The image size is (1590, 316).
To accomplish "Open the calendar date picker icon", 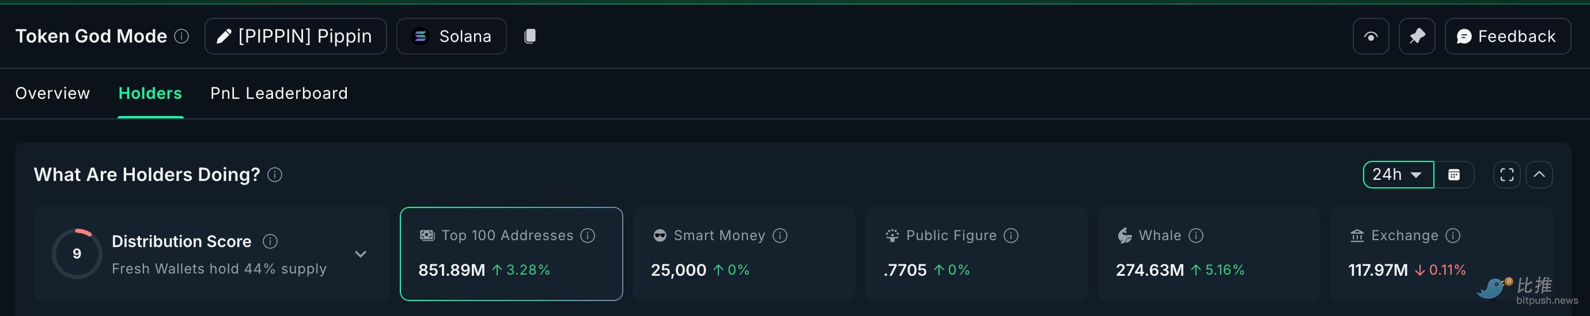I will 1453,175.
